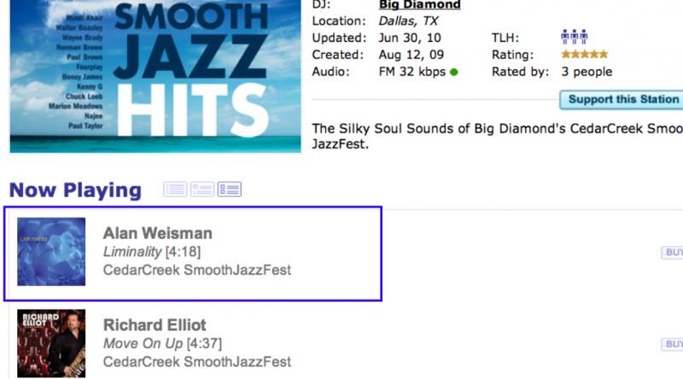This screenshot has height=379, width=683.
Task: Click CedarCreek SmoothJazzFest under Alan Weisman
Action: point(197,271)
